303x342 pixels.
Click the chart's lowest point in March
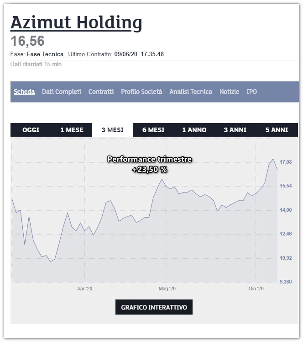51,261
